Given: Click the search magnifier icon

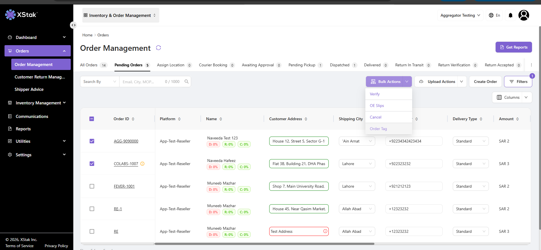Looking at the screenshot, I should pos(186,82).
